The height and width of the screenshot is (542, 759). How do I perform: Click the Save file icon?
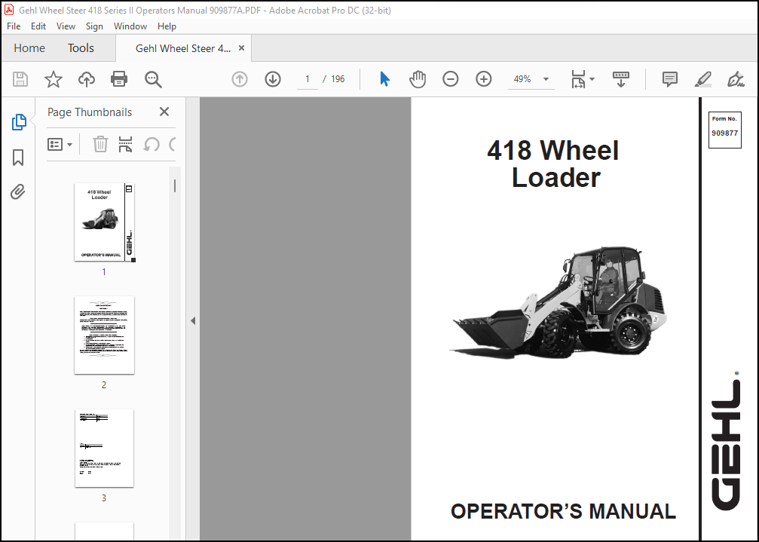20,79
